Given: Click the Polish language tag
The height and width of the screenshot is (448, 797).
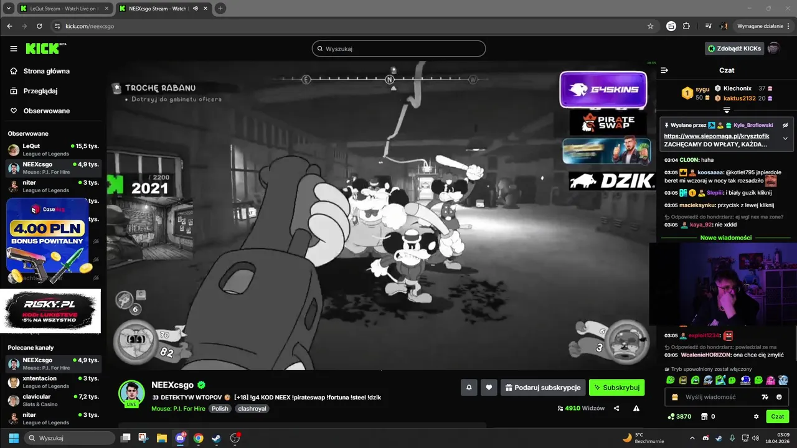Looking at the screenshot, I should click(x=219, y=409).
